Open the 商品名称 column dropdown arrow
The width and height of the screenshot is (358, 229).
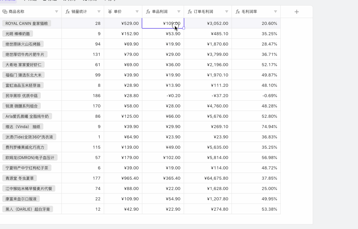(57, 12)
